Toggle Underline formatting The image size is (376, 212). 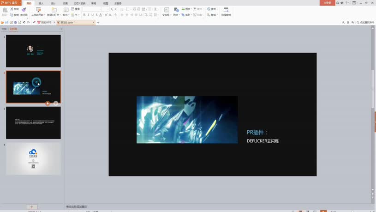pos(93,15)
